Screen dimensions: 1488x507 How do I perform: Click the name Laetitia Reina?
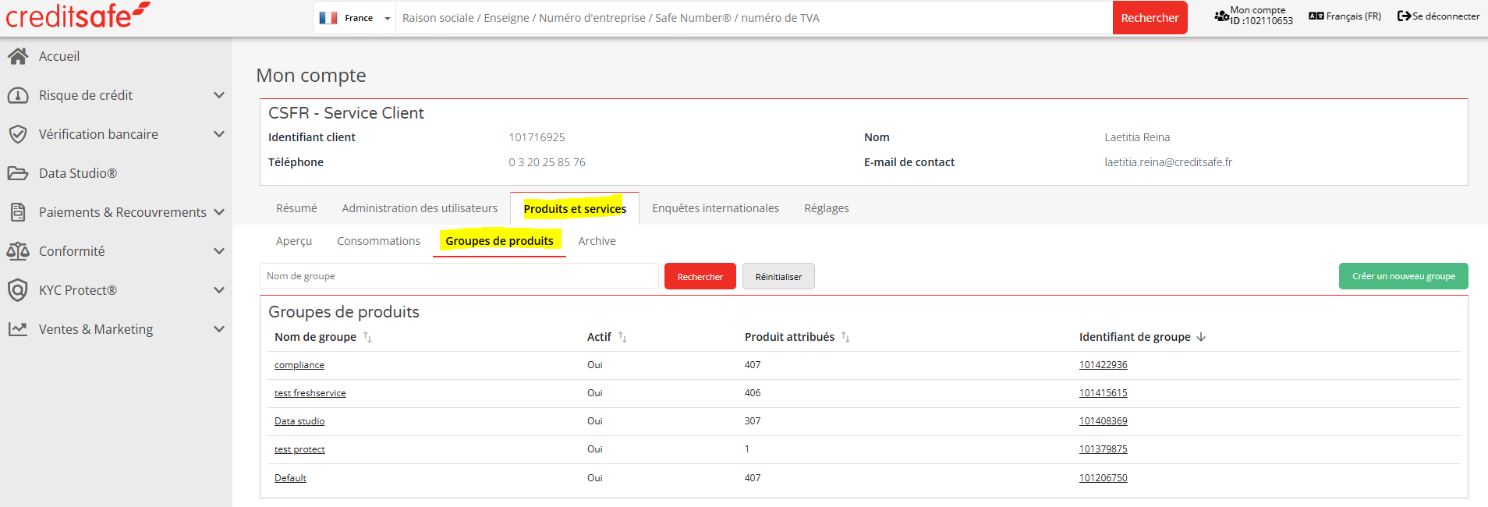[x=1137, y=137]
